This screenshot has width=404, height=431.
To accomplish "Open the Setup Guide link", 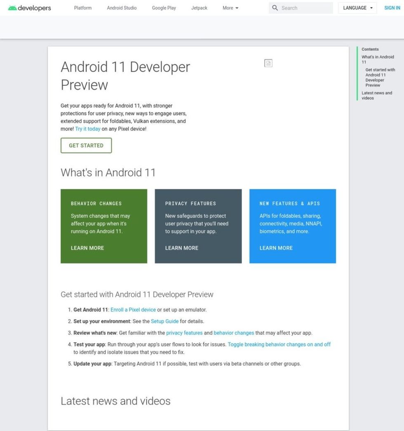I will (164, 321).
